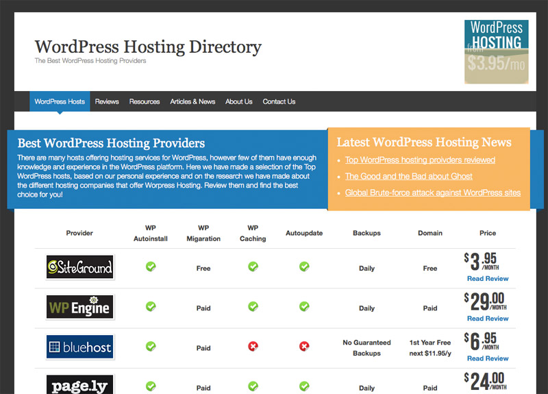Open 'The Good and the Bad about Ghost'
The image size is (548, 394).
pyautogui.click(x=408, y=176)
